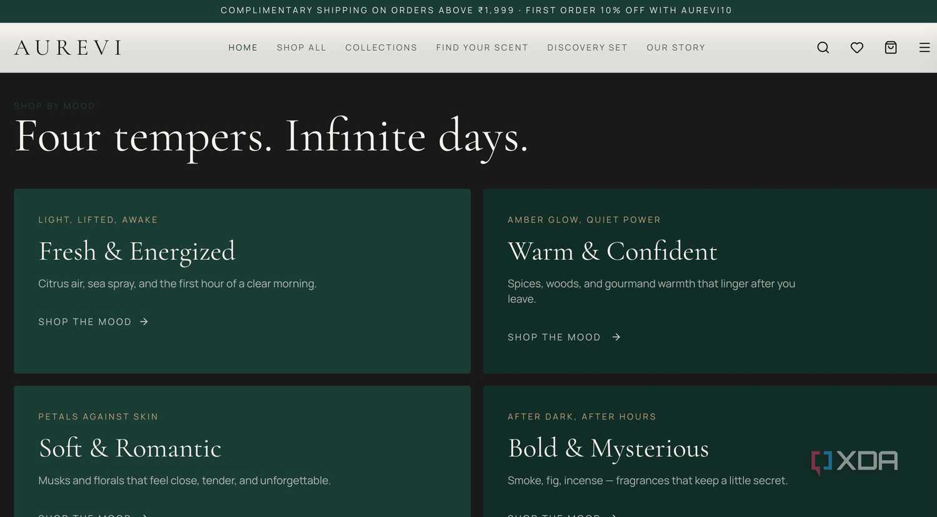Click arrow beside Warm & Confident Shop The Mood
The height and width of the screenshot is (517, 937).
coord(617,337)
